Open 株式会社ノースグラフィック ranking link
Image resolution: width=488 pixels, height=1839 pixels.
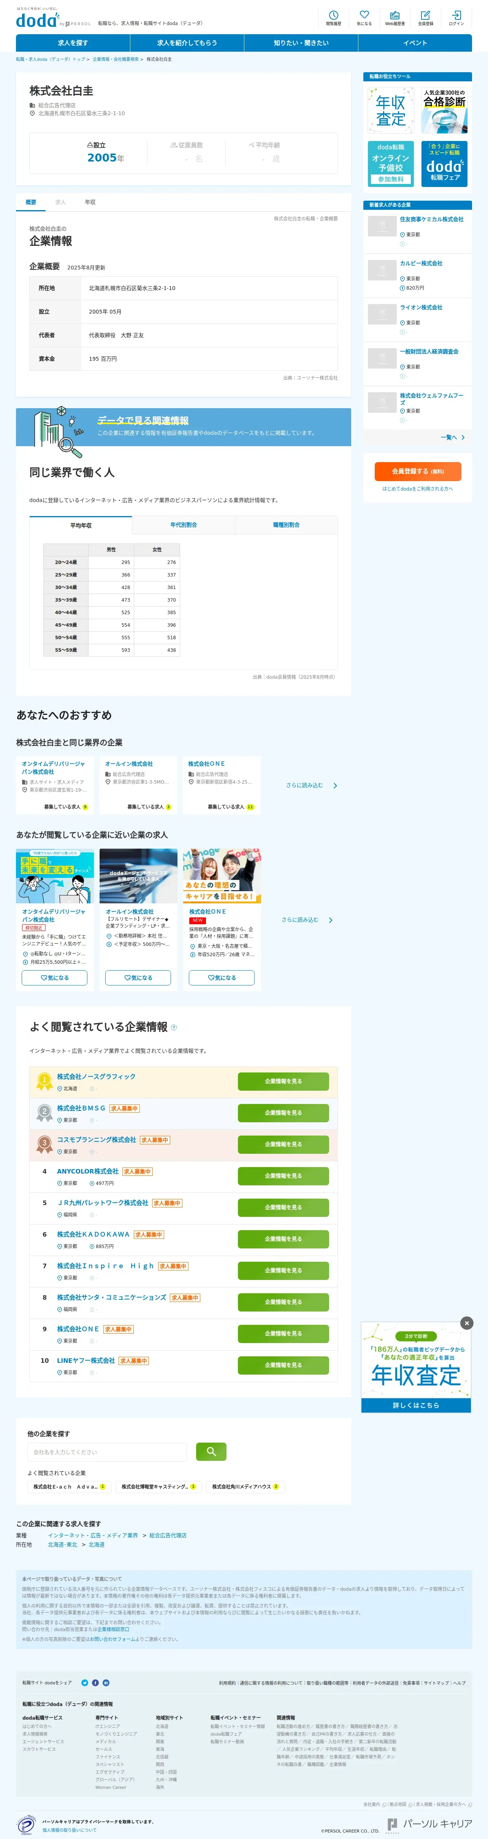(96, 1077)
